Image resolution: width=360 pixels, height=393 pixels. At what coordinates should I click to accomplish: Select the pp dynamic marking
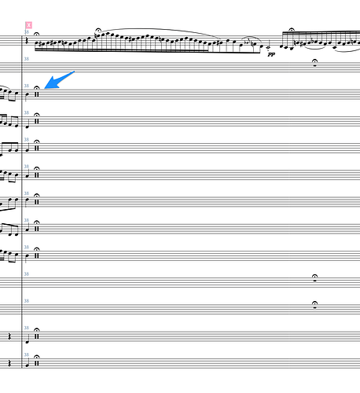[271, 54]
